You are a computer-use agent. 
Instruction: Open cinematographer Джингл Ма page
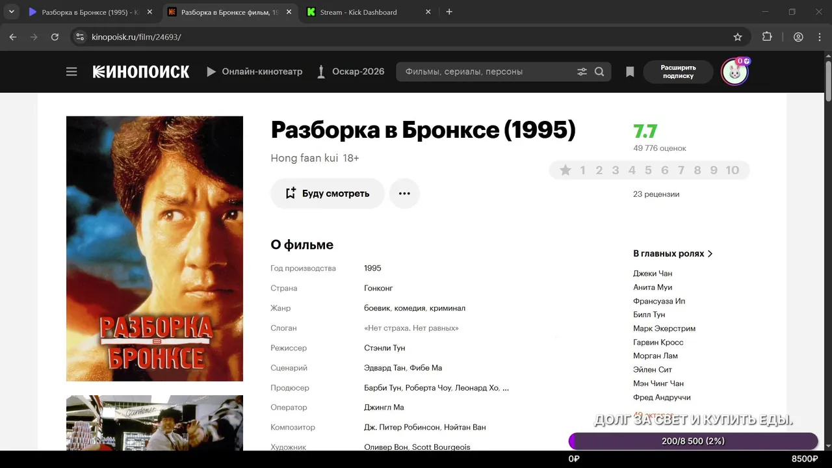pyautogui.click(x=383, y=408)
